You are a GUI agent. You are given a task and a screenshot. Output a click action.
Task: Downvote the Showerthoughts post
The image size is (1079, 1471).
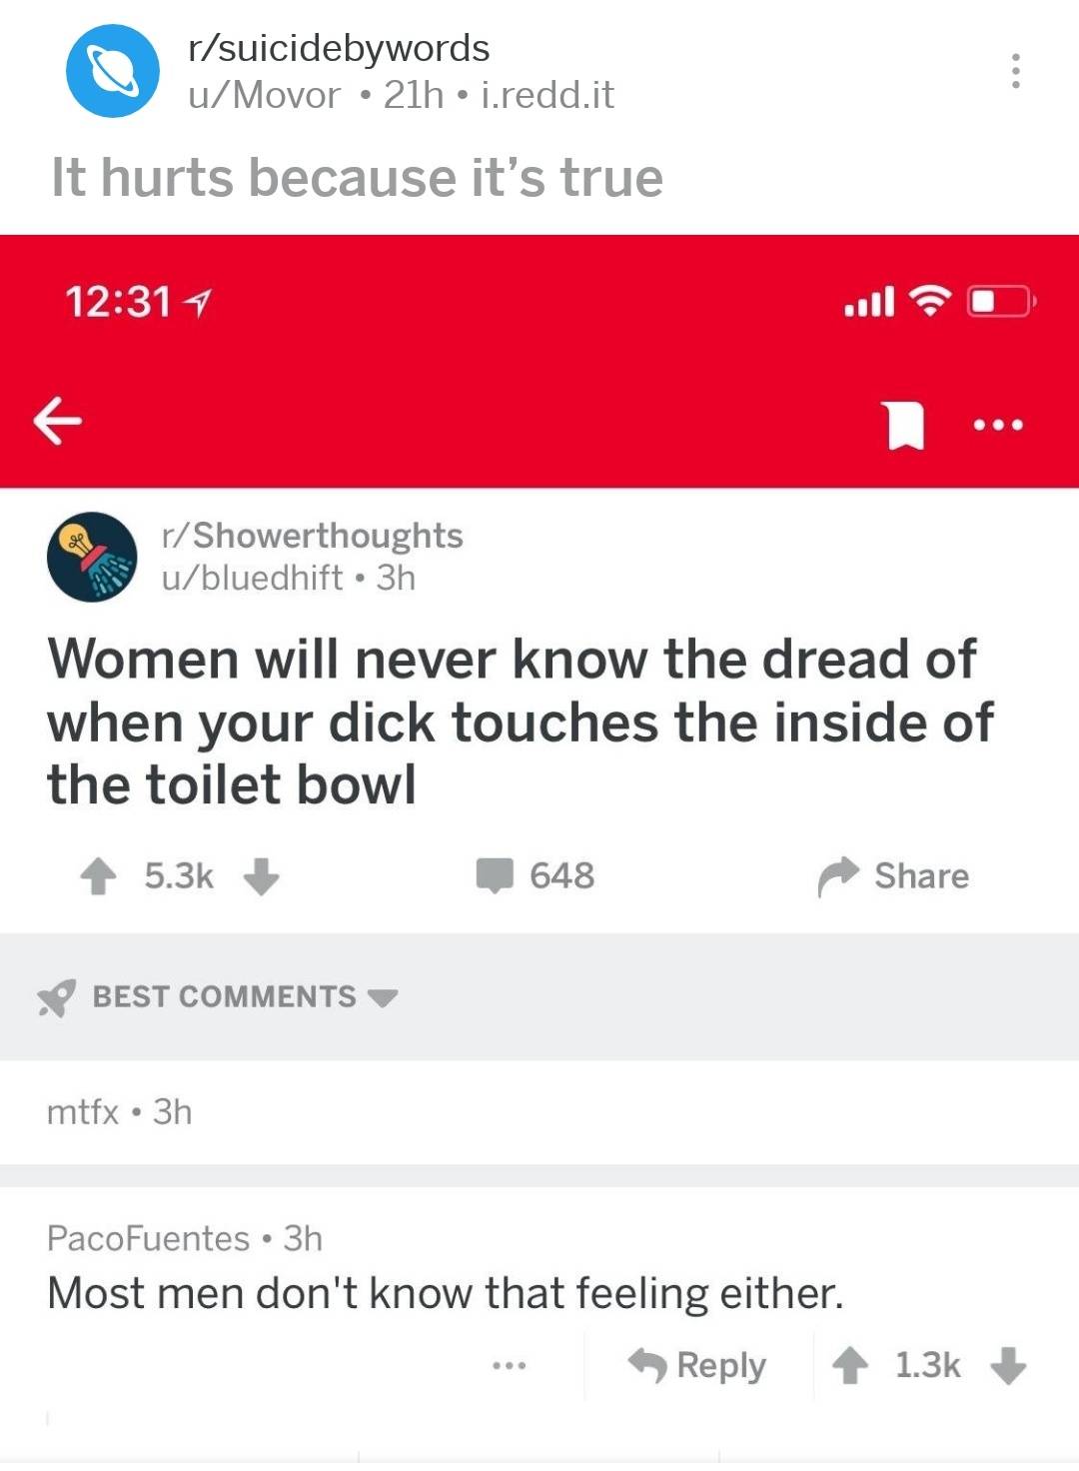tap(262, 876)
